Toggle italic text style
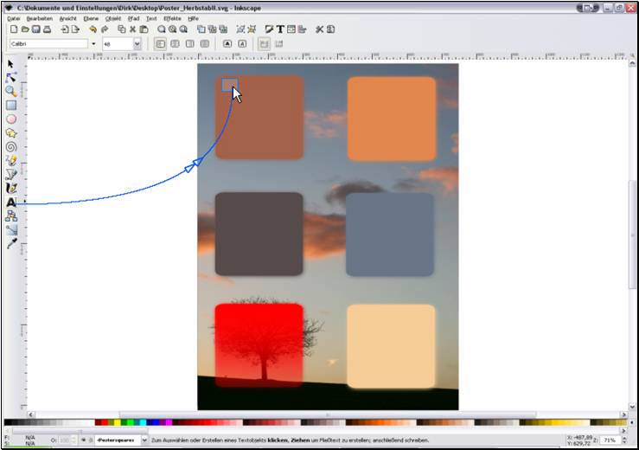639x450 pixels. (242, 43)
